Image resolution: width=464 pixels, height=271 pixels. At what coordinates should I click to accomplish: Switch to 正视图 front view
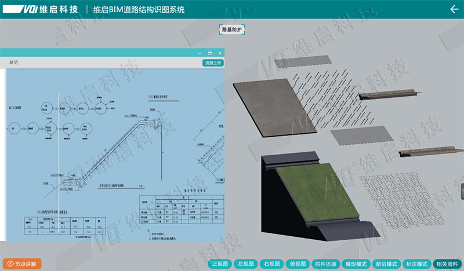pos(220,264)
